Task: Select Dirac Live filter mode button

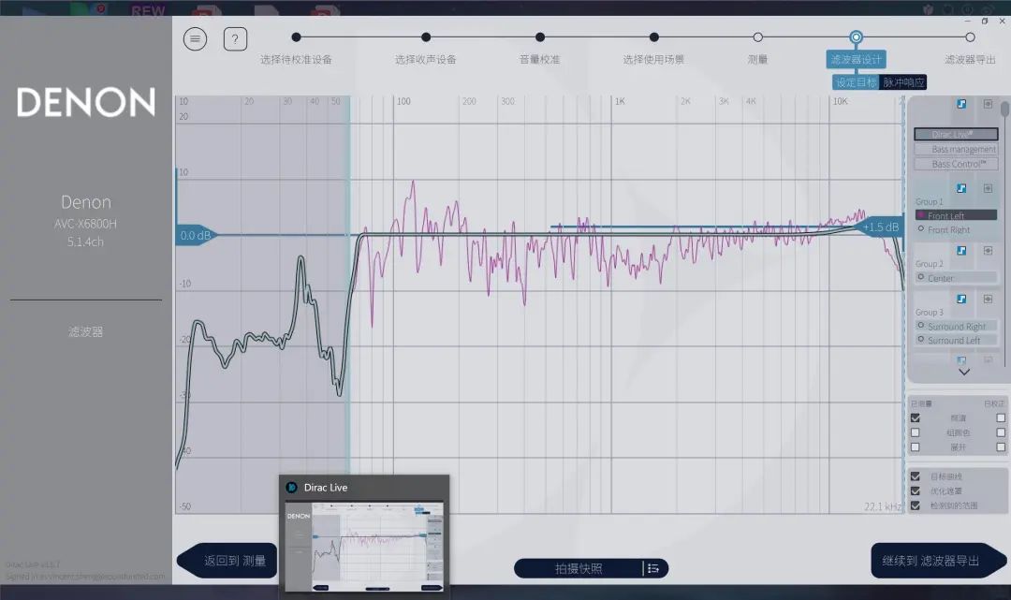Action: [956, 134]
